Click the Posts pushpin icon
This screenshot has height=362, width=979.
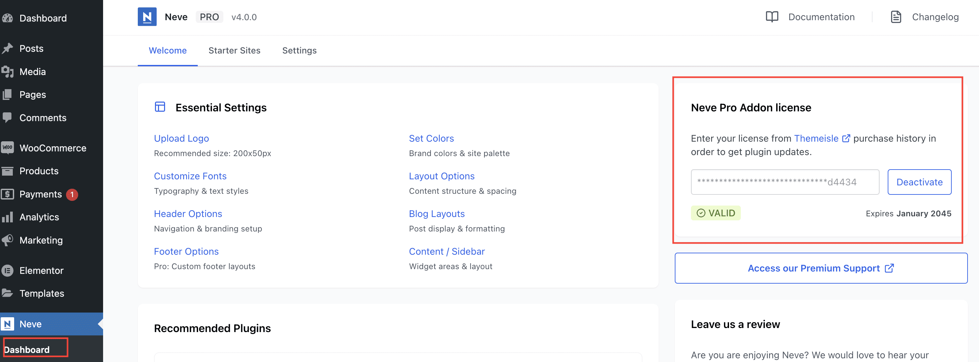pyautogui.click(x=8, y=48)
